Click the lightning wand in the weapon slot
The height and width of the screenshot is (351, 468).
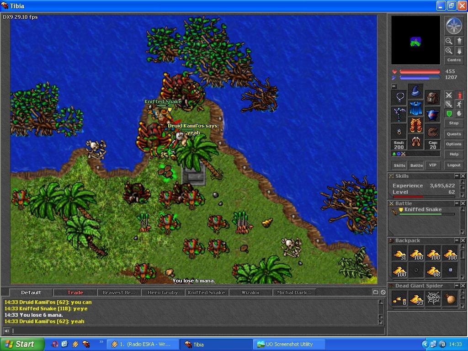pyautogui.click(x=399, y=114)
